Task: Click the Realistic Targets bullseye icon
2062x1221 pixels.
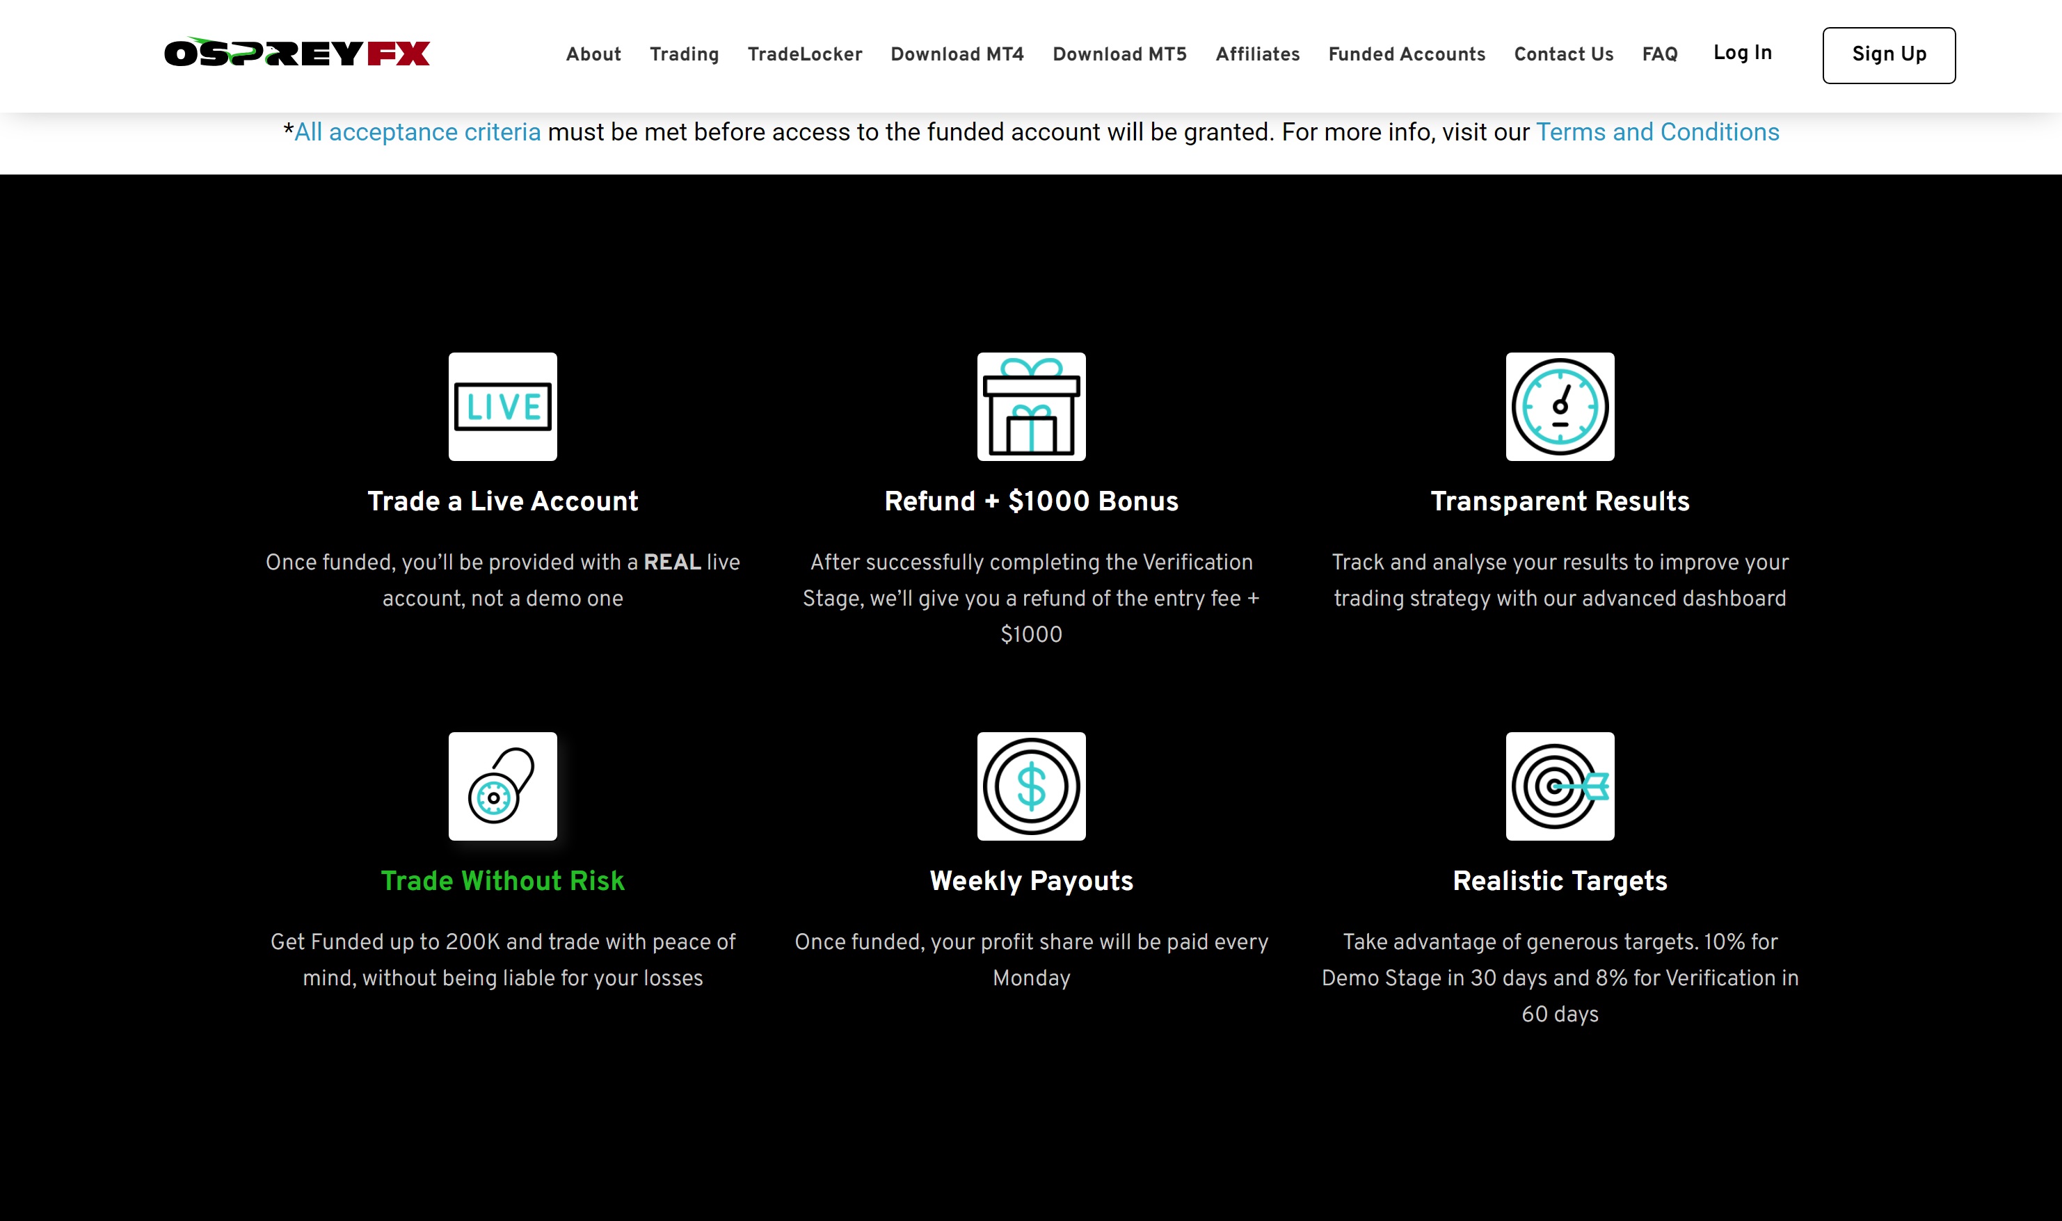Action: 1559,786
